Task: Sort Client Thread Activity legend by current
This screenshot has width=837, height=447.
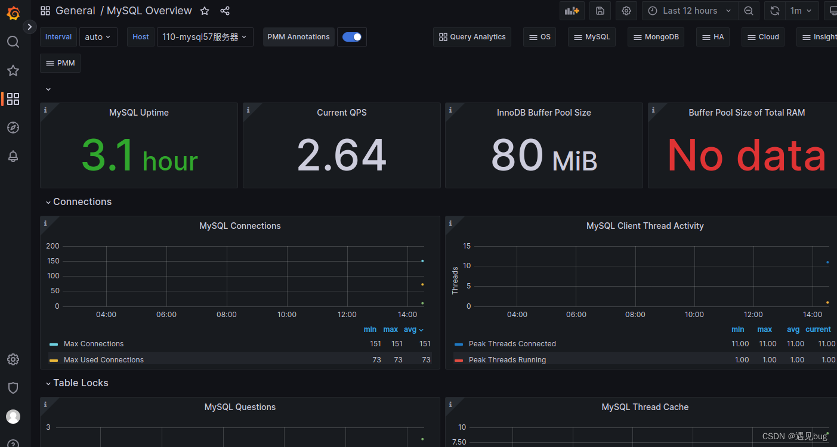Action: [x=818, y=330]
